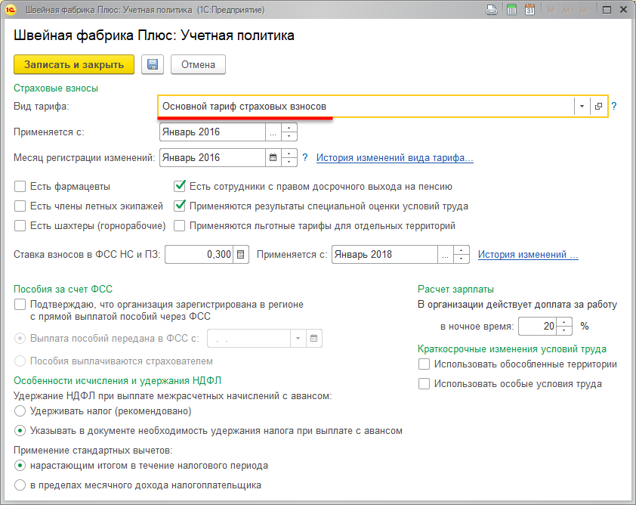636x505 pixels.
Task: Open История изменений link near ФСС ставка
Action: coord(528,255)
